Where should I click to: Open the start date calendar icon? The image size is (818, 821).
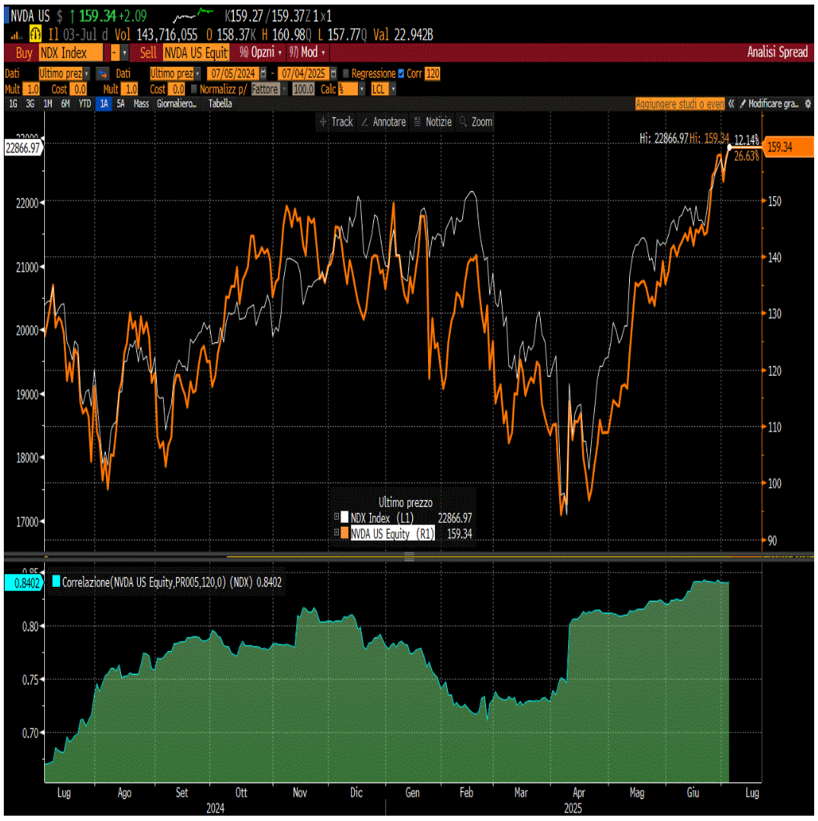[x=263, y=73]
